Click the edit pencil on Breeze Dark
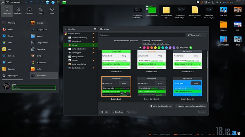This screenshot has height=137, width=245. pyautogui.click(x=122, y=94)
